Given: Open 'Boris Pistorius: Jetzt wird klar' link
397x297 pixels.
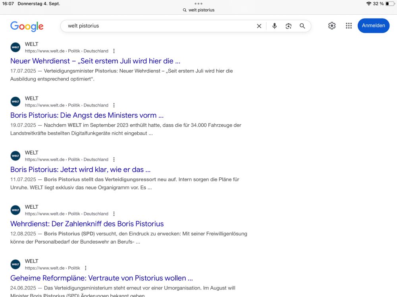Looking at the screenshot, I should click(80, 169).
